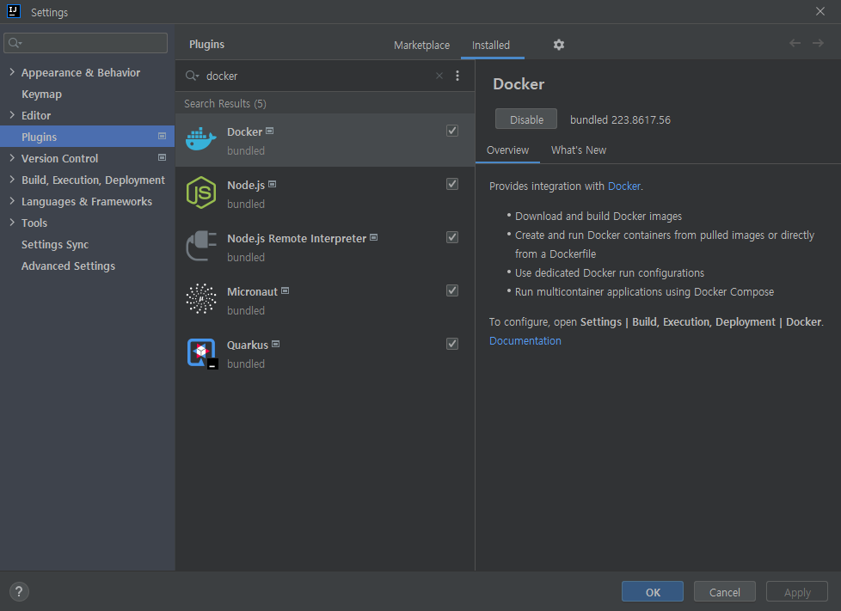The image size is (841, 611).
Task: Go back with the left arrow
Action: [x=795, y=43]
